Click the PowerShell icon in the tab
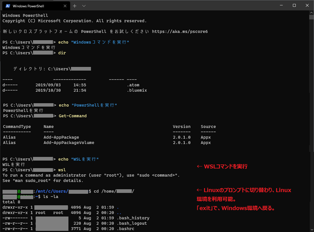Image resolution: width=314 pixels, height=232 pixels. (8, 6)
